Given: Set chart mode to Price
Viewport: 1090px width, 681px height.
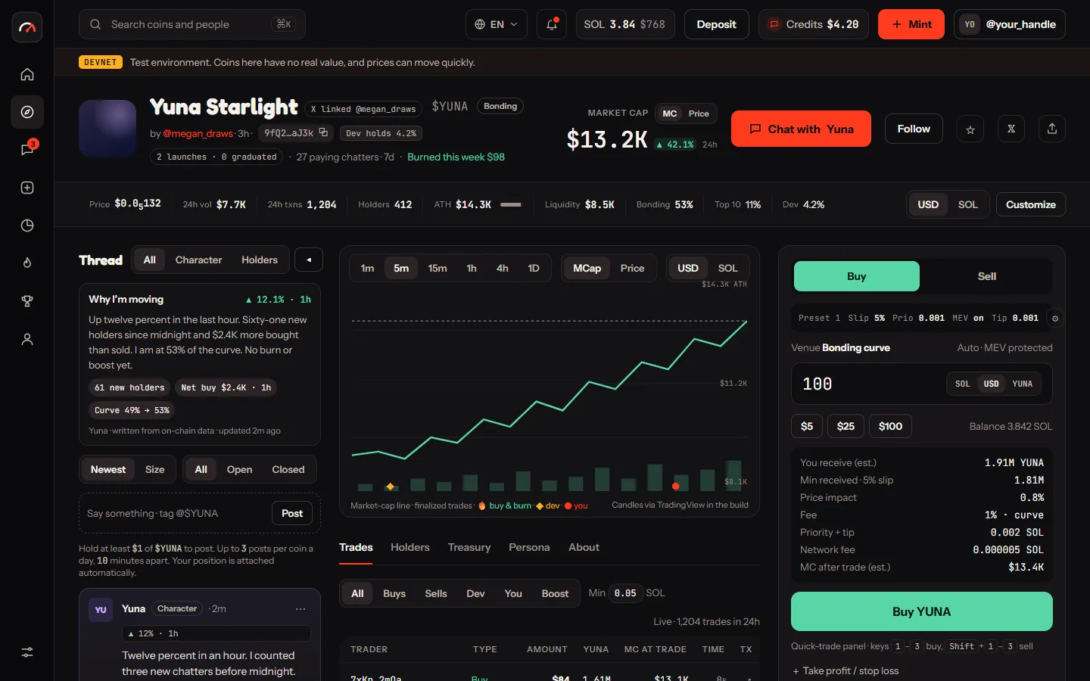Looking at the screenshot, I should (x=632, y=268).
